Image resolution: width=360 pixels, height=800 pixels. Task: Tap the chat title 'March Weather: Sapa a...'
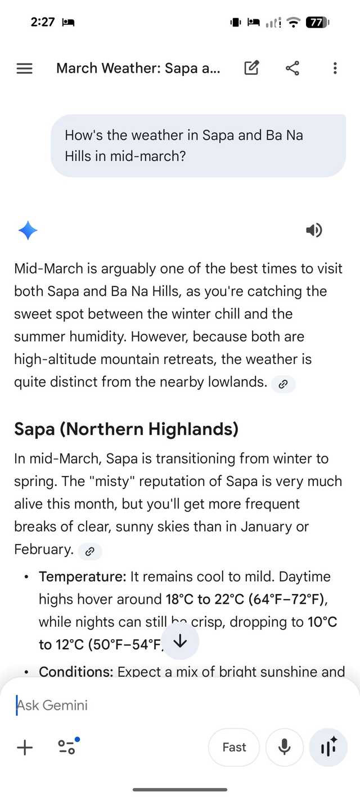(138, 69)
